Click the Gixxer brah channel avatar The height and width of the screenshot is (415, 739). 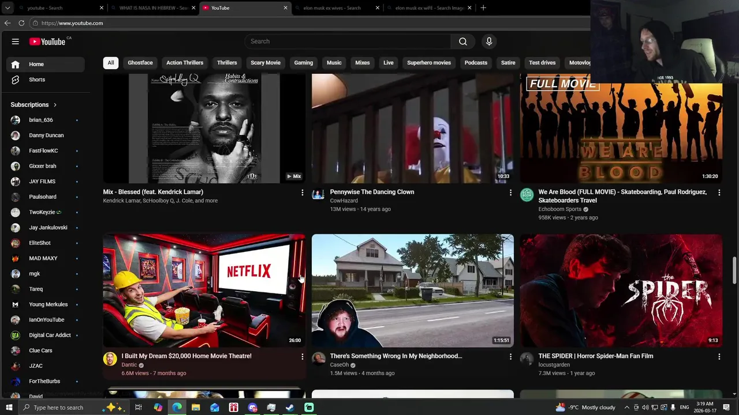click(16, 166)
